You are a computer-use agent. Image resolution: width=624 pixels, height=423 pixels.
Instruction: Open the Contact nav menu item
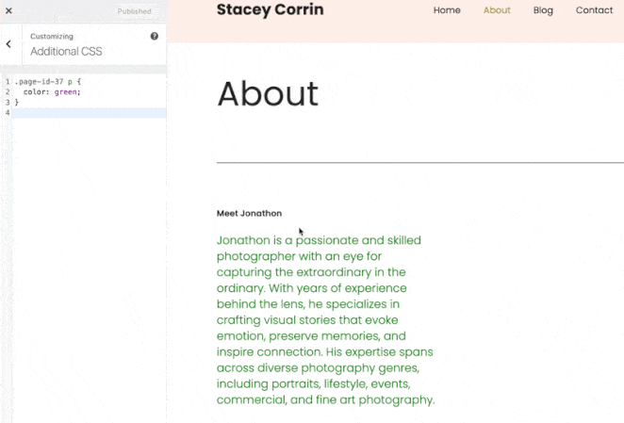tap(594, 10)
